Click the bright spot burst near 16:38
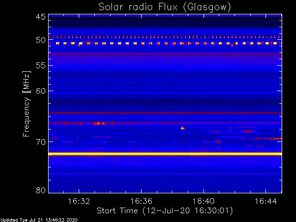The image size is (296, 222). click(x=183, y=129)
